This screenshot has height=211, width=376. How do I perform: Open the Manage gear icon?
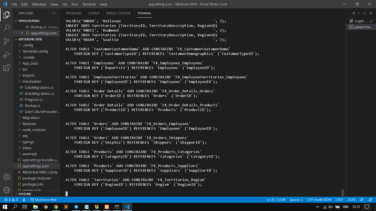coord(7,190)
